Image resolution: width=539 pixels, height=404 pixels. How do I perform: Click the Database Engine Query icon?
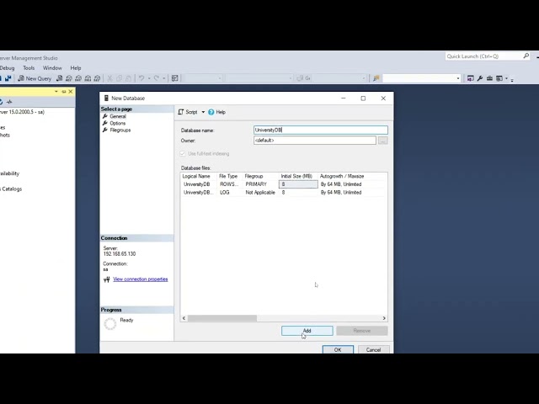click(59, 78)
